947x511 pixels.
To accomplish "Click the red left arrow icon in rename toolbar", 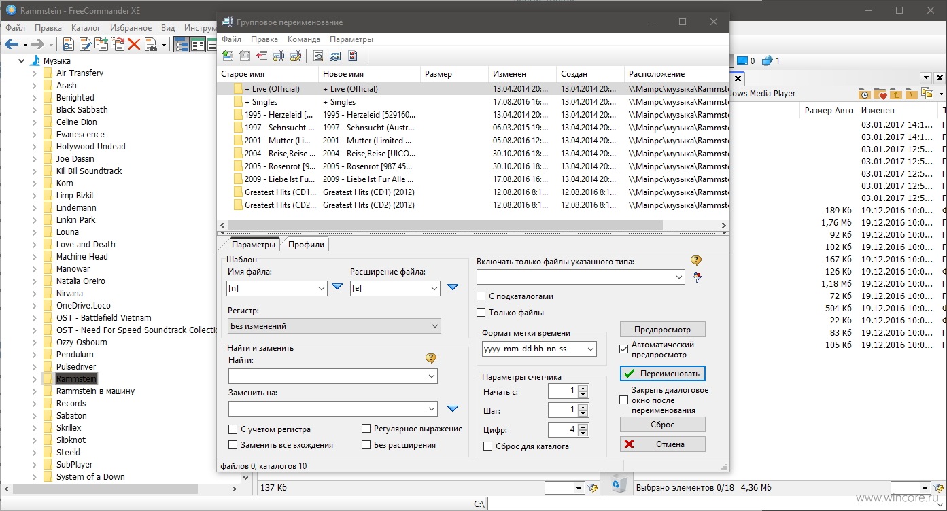I will (x=262, y=56).
